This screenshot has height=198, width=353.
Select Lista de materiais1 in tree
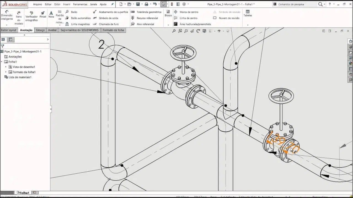(x=20, y=77)
